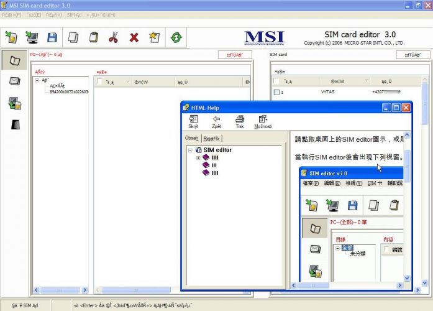Click the blue floppy disk save icon
Viewport: 433px width, 311px height.
click(52, 37)
